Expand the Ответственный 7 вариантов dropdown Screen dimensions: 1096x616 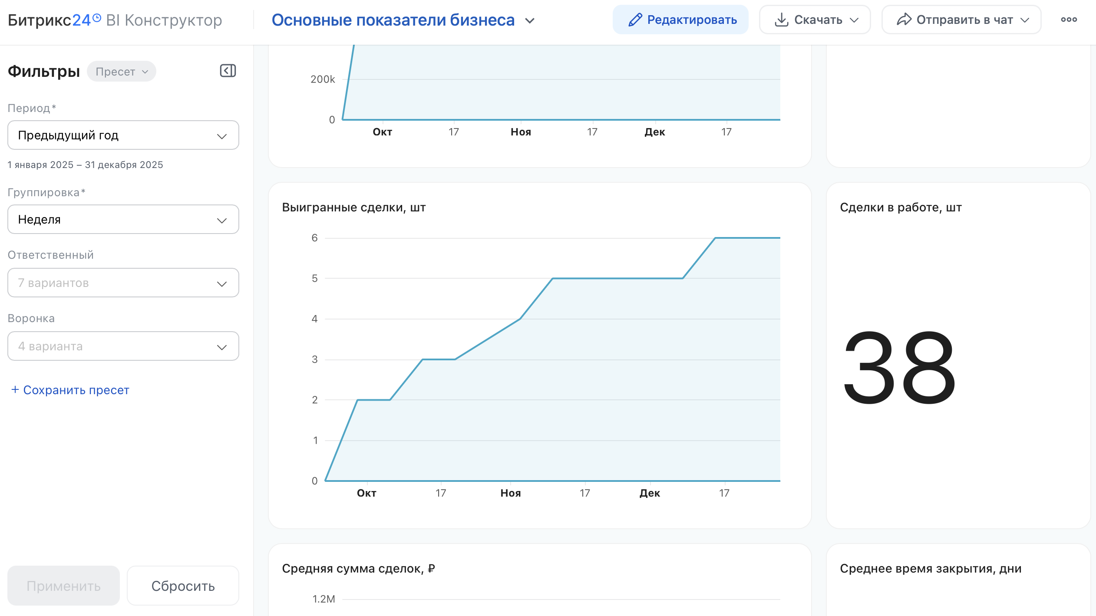tap(123, 283)
